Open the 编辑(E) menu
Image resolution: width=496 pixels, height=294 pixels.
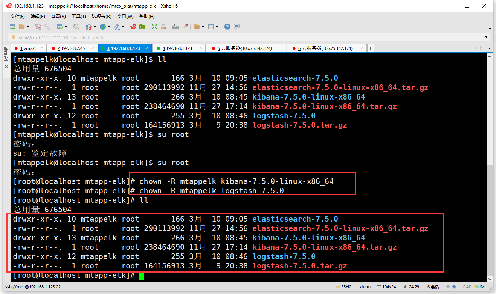(x=38, y=17)
